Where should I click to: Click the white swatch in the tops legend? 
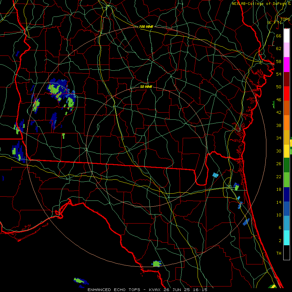click(x=286, y=36)
